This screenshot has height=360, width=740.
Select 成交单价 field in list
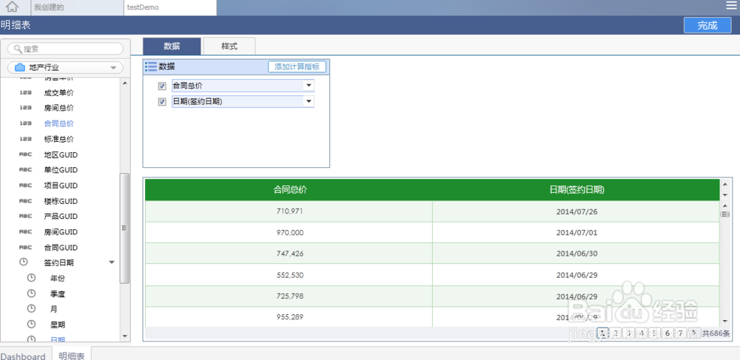pyautogui.click(x=59, y=93)
